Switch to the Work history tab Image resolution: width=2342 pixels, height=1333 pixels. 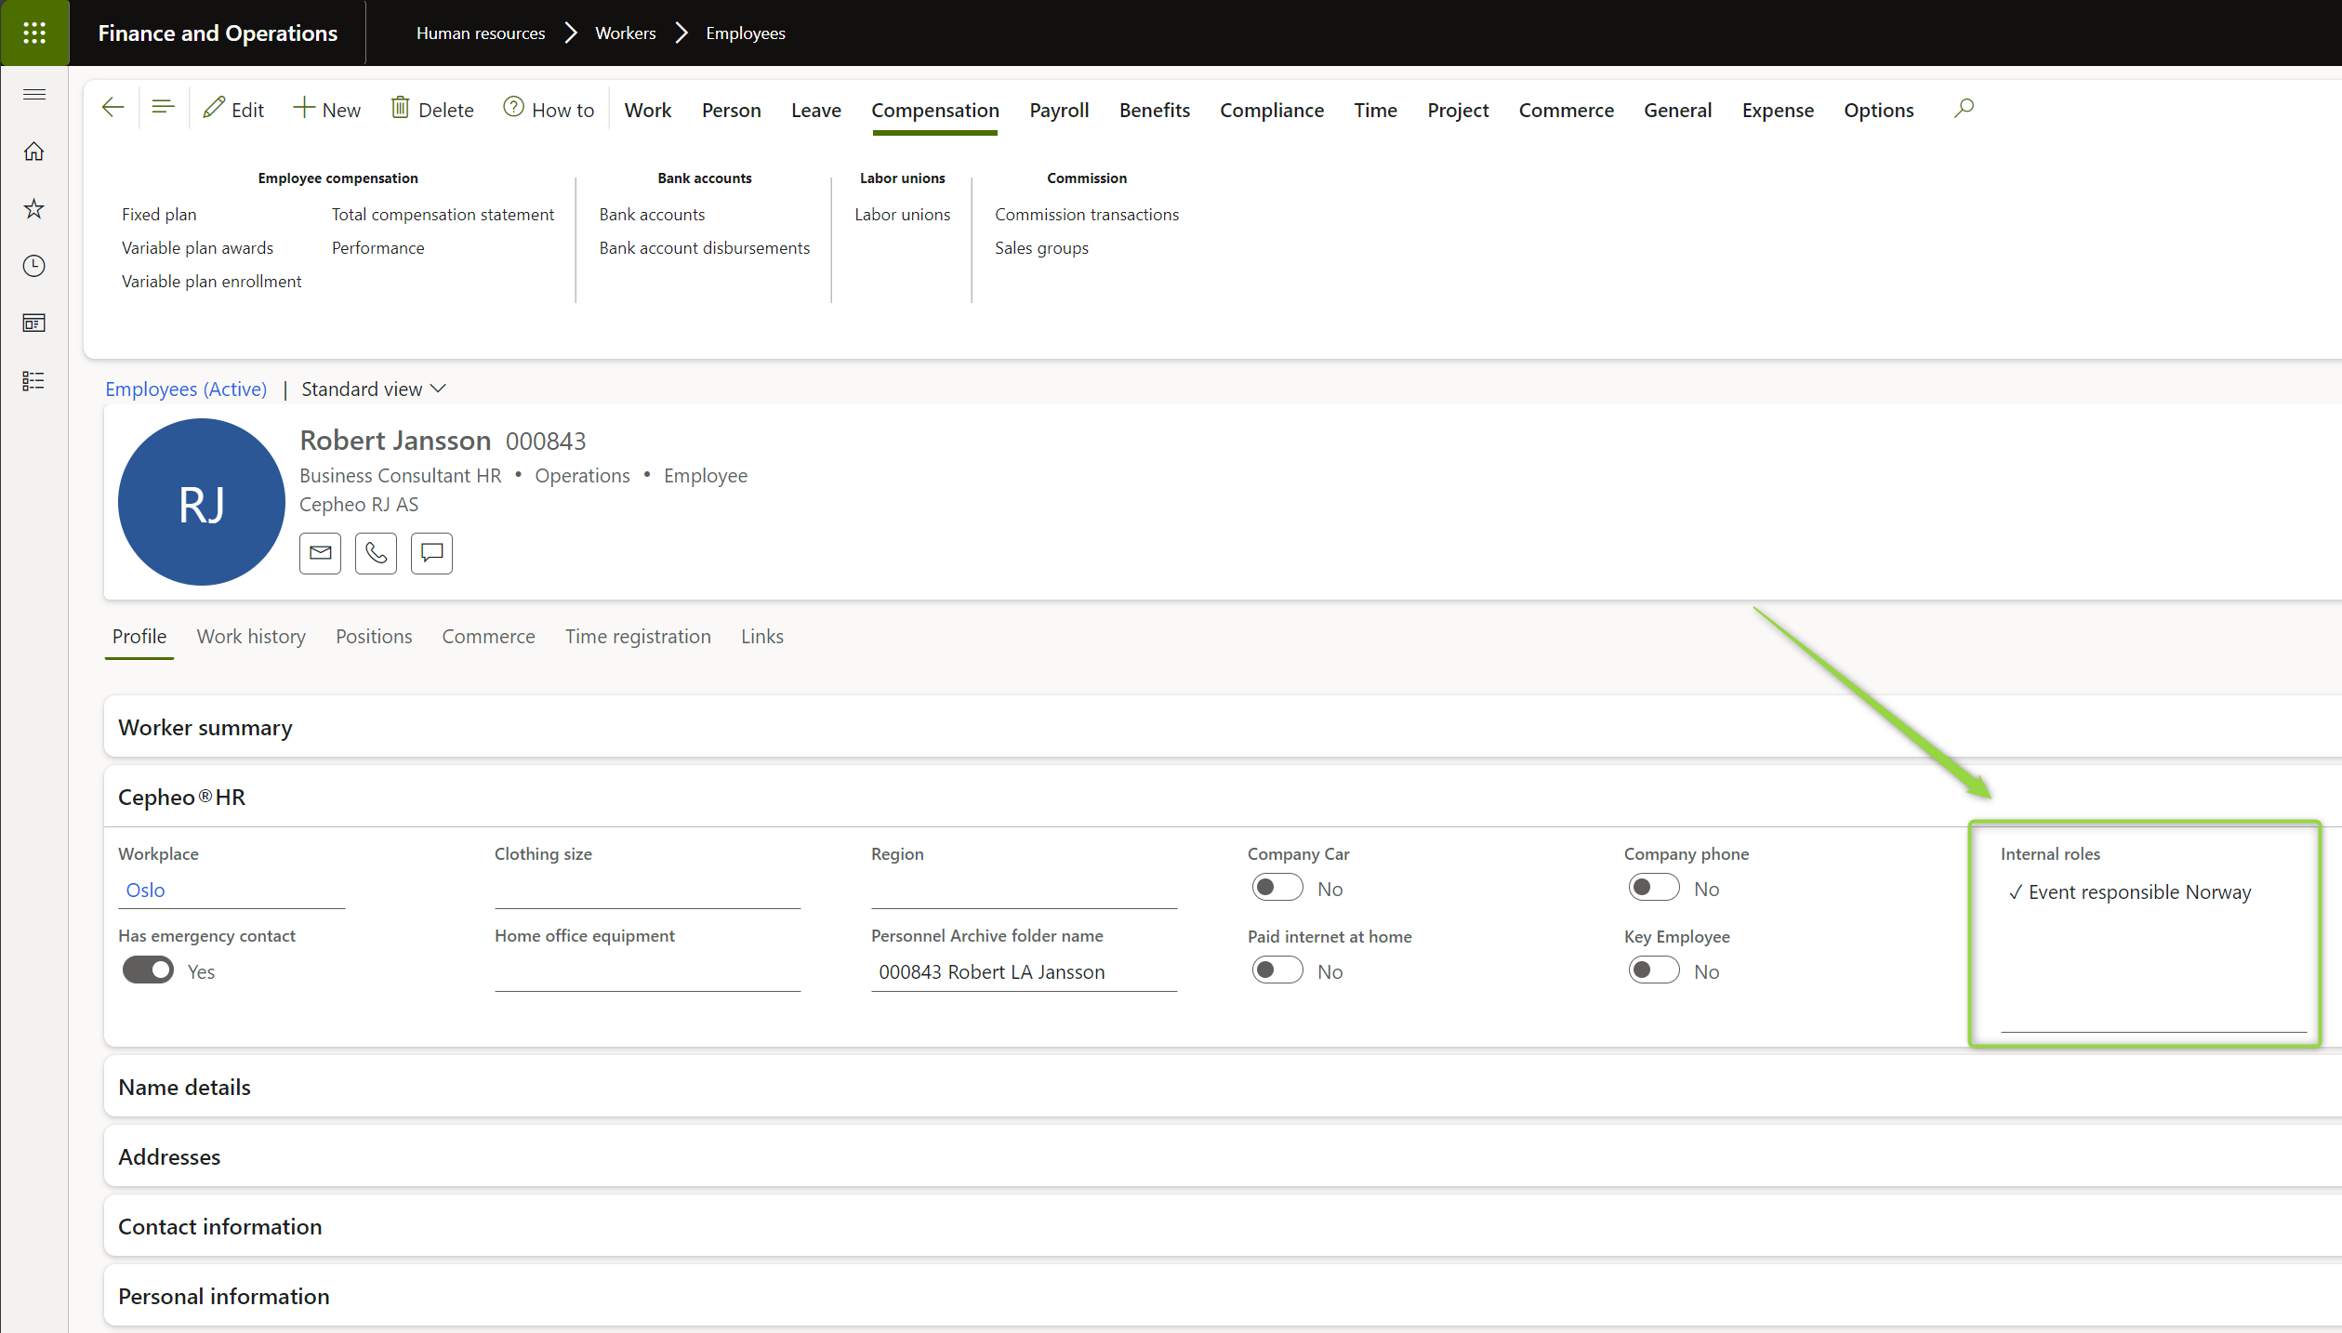pyautogui.click(x=251, y=637)
